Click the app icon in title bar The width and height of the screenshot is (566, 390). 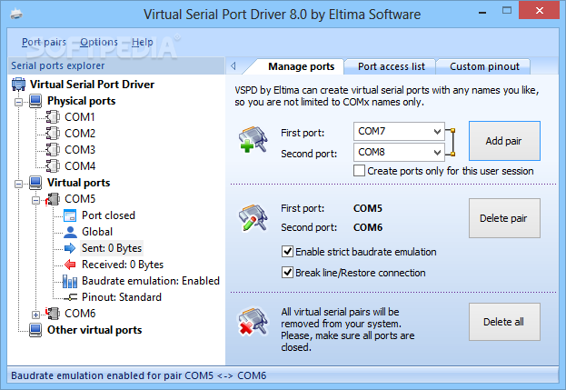tap(16, 14)
